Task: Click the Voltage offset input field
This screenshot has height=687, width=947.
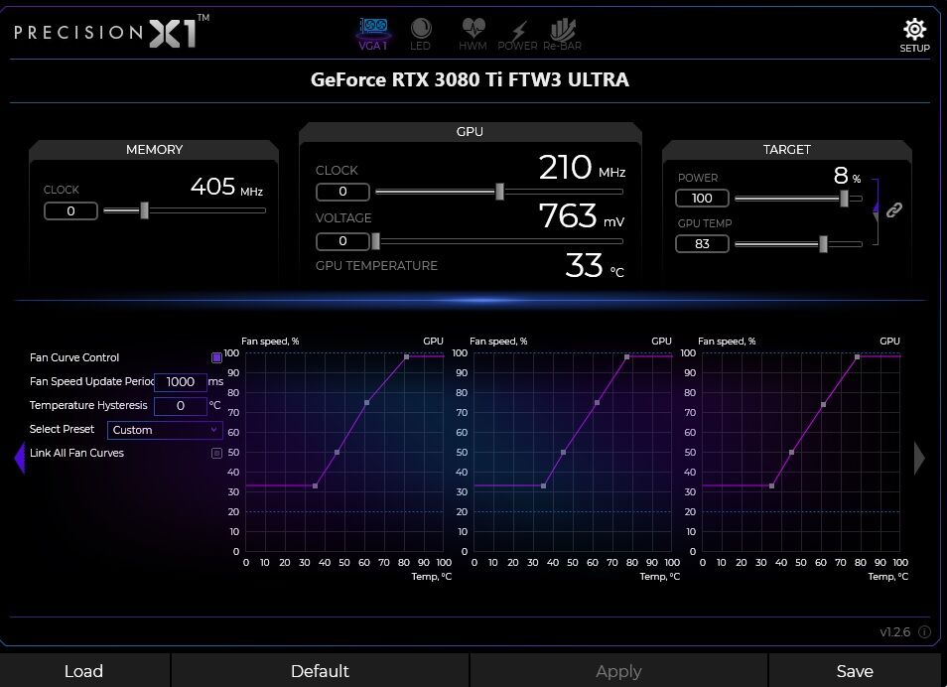Action: click(x=342, y=241)
